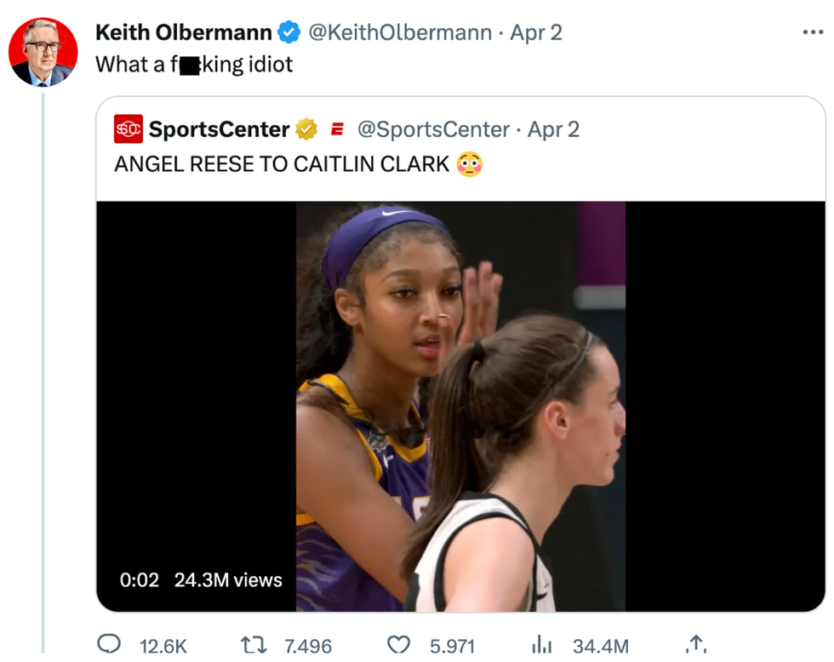Click the ANGEL REESE TO CAITLIN CLARK text
Image resolution: width=834 pixels, height=662 pixels.
coord(282,164)
